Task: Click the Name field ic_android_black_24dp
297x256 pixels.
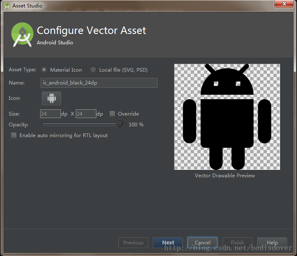Action: click(x=99, y=83)
